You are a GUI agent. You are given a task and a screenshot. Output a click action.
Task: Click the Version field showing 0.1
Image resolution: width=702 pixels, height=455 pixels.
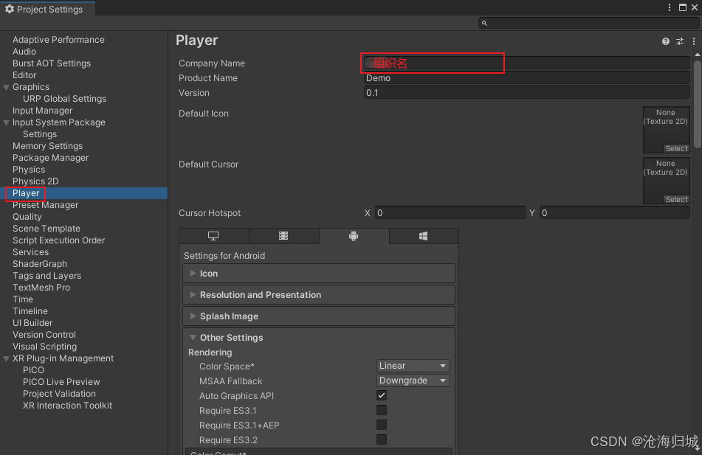click(526, 93)
